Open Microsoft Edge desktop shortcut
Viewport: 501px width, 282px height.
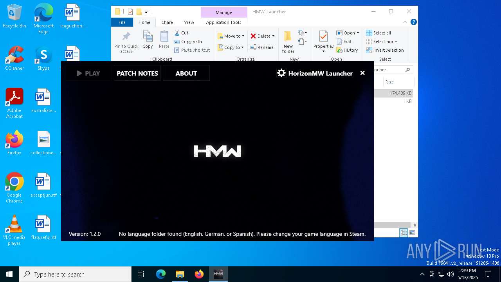[x=43, y=18]
